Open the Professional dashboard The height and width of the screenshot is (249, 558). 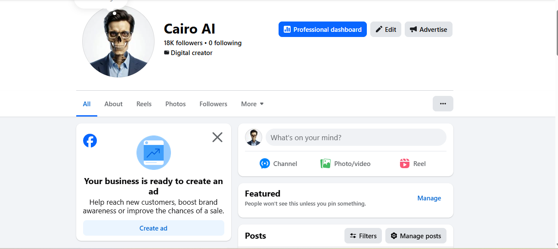click(x=322, y=29)
